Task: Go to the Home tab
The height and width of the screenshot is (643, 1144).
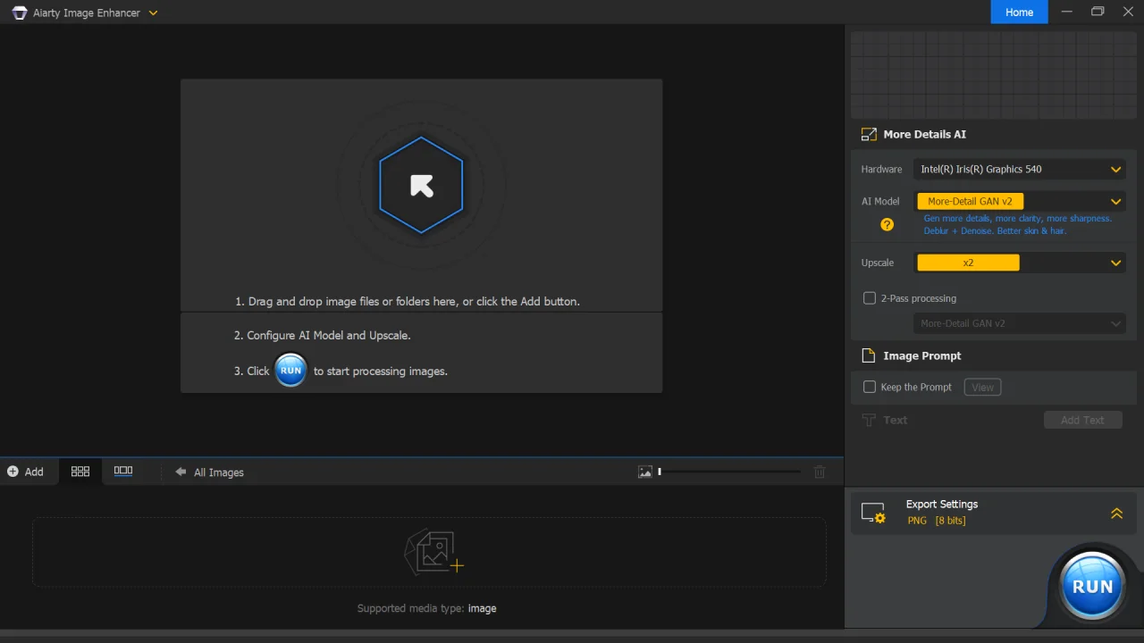Action: pyautogui.click(x=1019, y=12)
